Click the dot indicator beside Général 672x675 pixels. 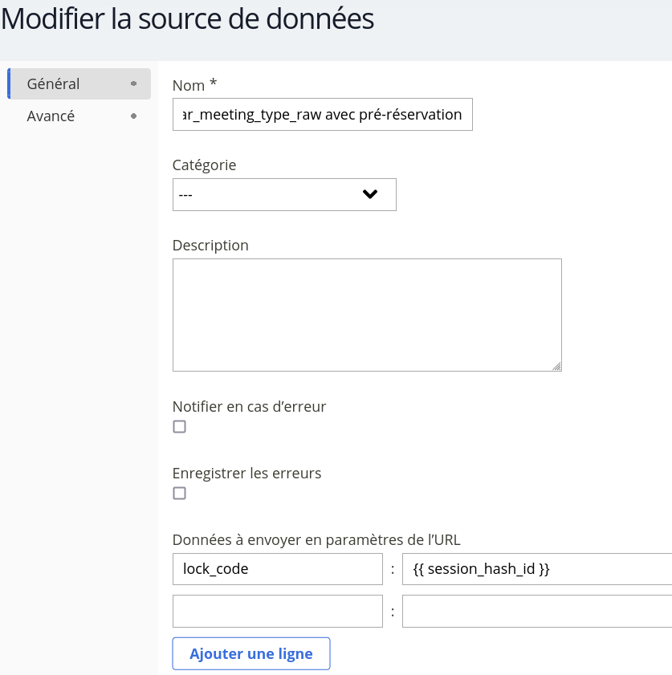tap(133, 83)
